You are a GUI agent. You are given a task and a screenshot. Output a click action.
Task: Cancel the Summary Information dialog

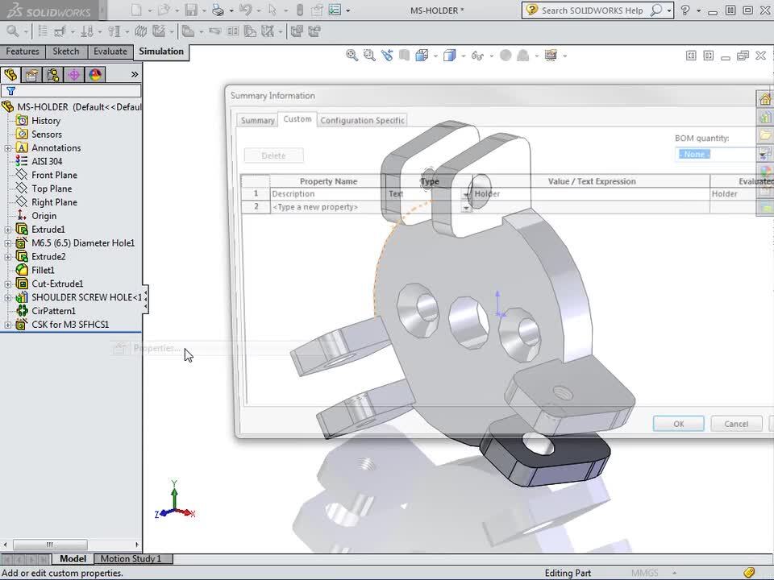point(735,424)
